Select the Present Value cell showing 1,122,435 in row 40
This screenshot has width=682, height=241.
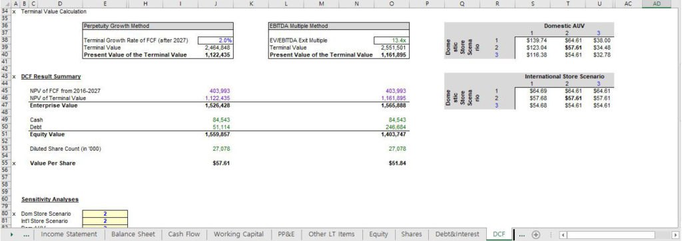click(216, 54)
